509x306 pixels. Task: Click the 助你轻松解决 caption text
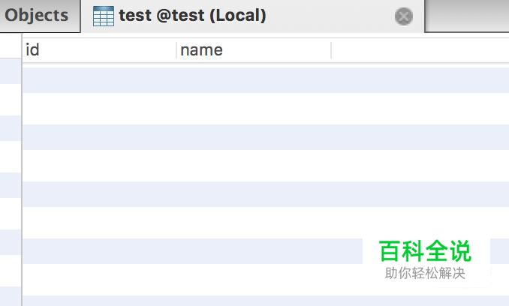(x=425, y=274)
